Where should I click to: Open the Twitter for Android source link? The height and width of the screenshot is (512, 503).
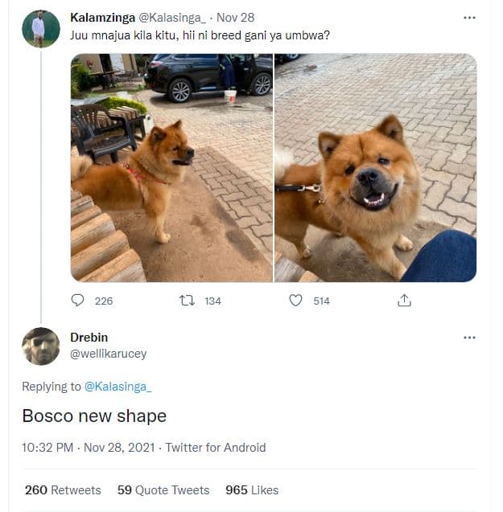215,448
